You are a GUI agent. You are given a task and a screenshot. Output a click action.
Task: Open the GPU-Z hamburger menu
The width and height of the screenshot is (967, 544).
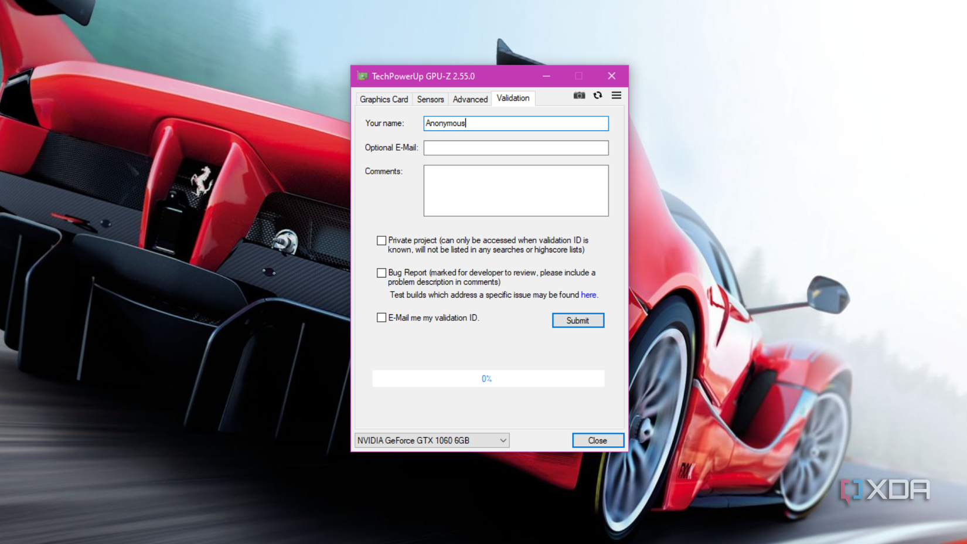tap(617, 95)
